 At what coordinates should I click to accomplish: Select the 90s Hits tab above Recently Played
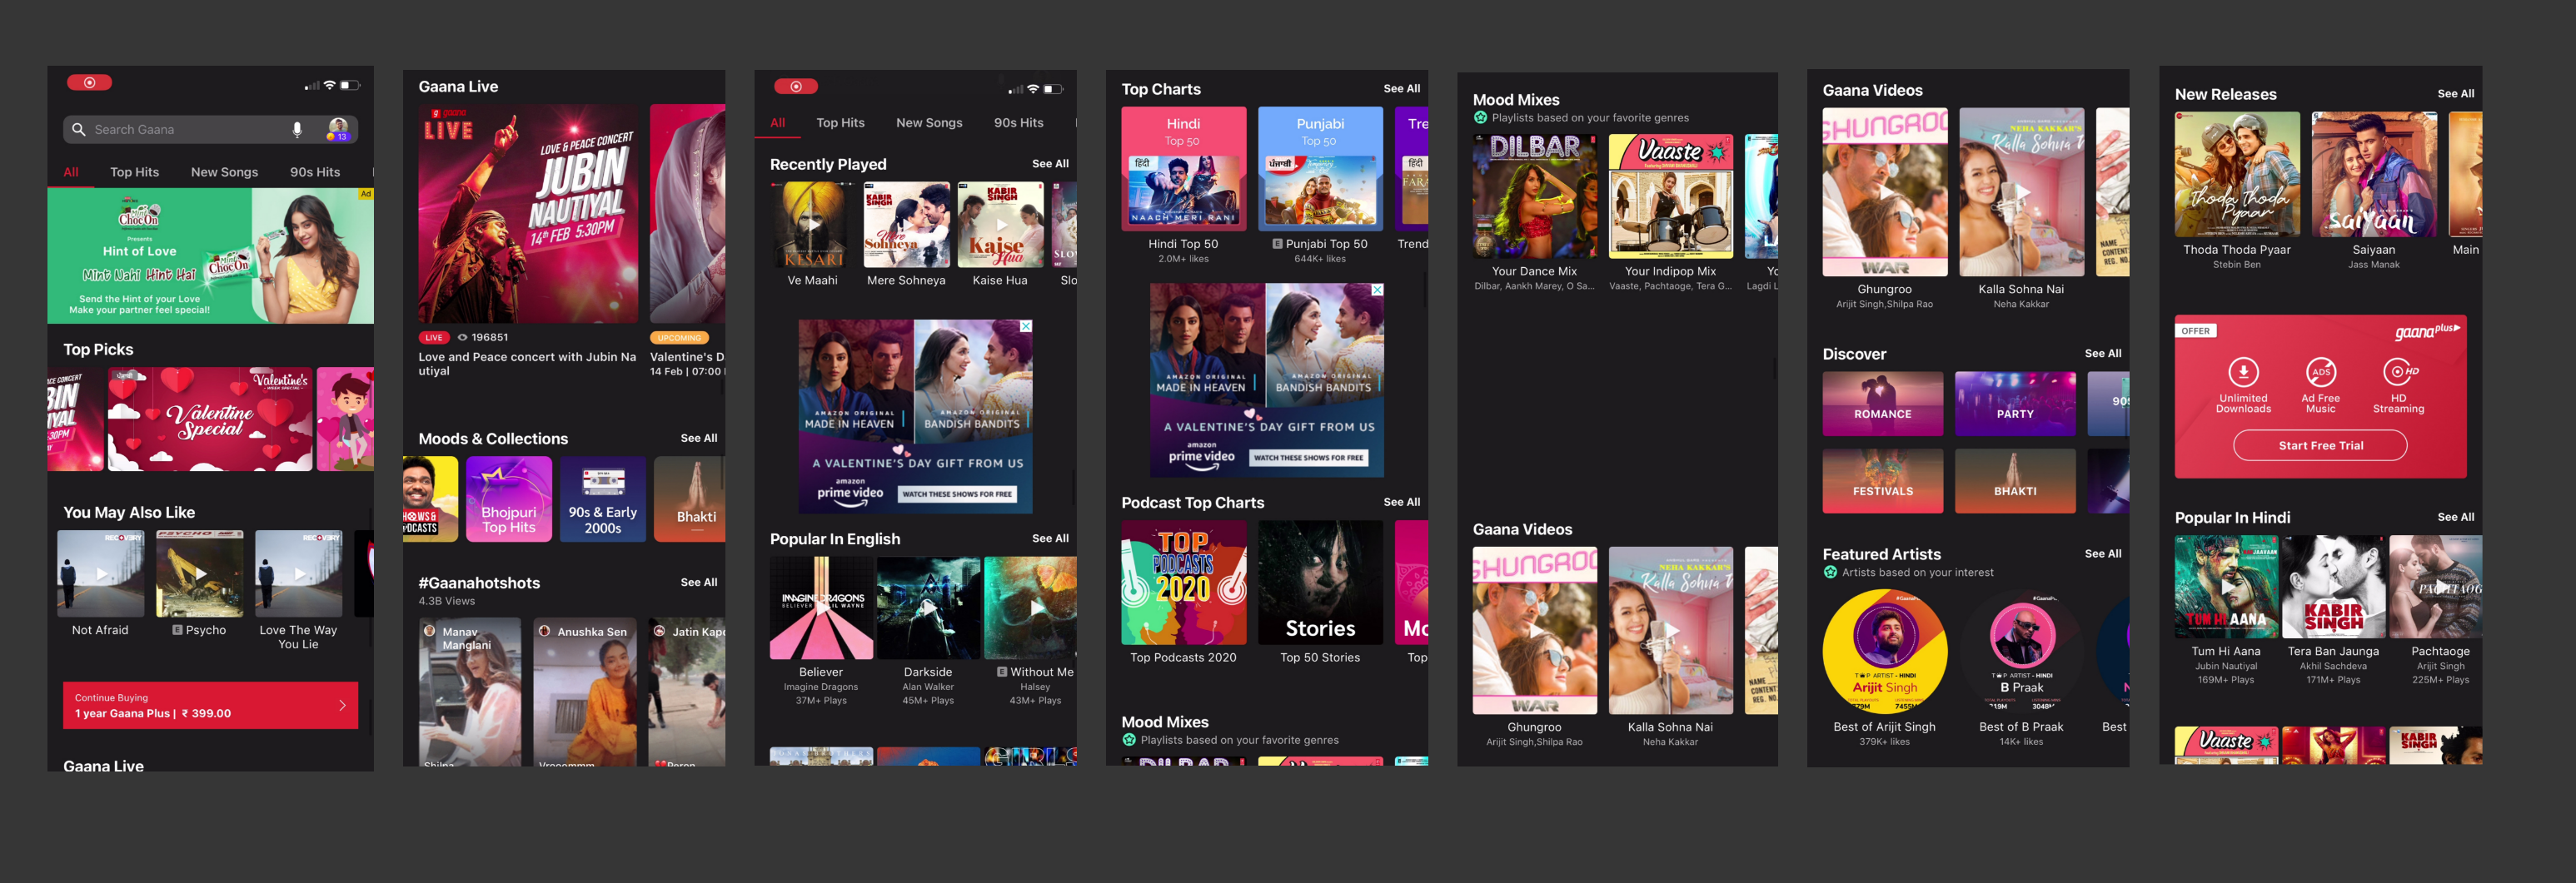(x=1018, y=123)
